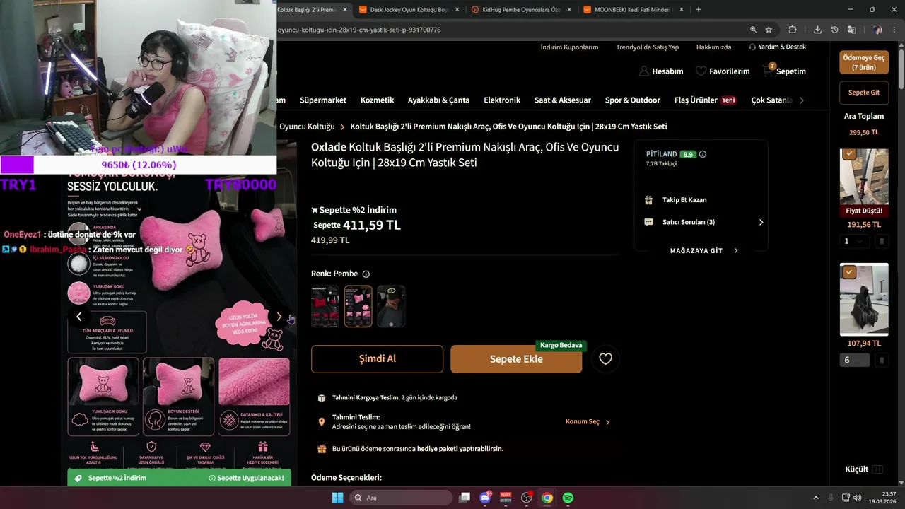Expand the Konum Seç location chooser
Viewport: 905px width, 509px height.
588,422
